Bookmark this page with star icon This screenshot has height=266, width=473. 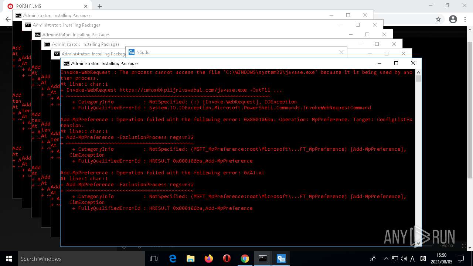click(x=438, y=19)
